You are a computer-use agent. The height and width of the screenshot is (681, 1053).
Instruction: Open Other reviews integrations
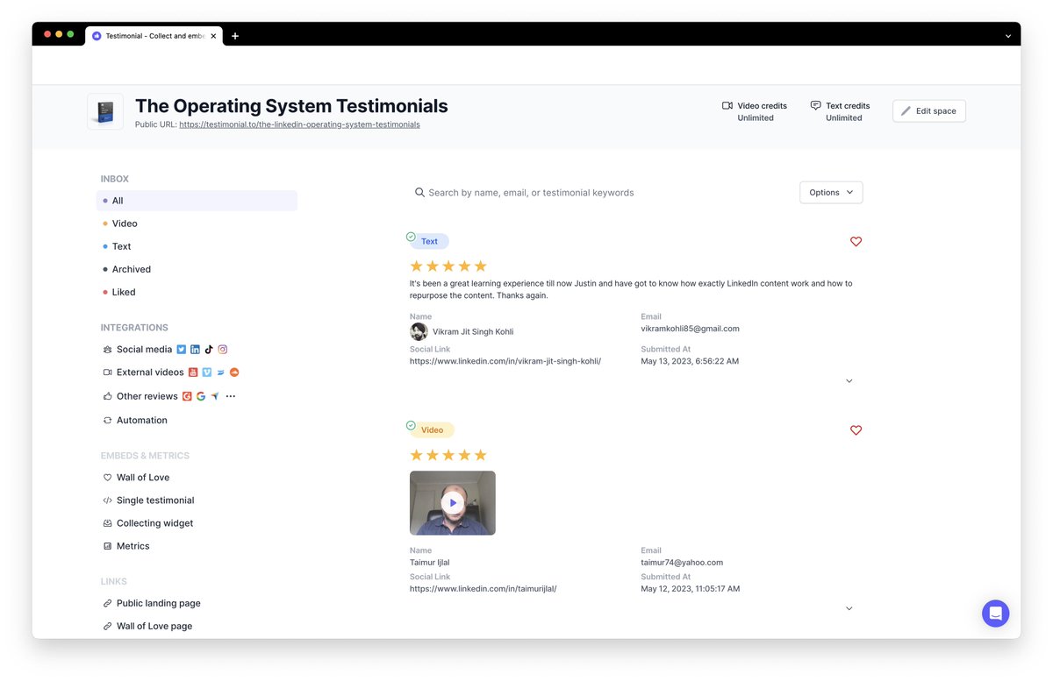147,396
